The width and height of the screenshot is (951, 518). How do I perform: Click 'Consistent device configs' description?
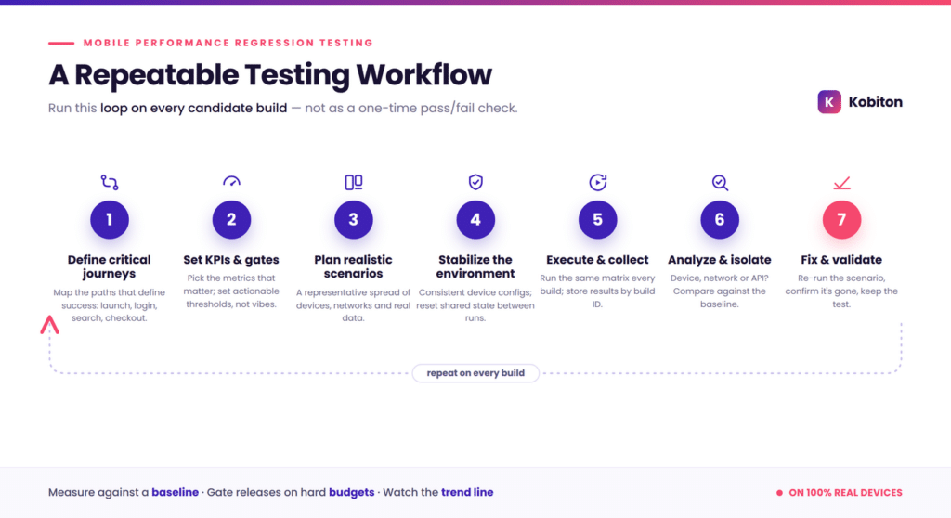click(475, 305)
